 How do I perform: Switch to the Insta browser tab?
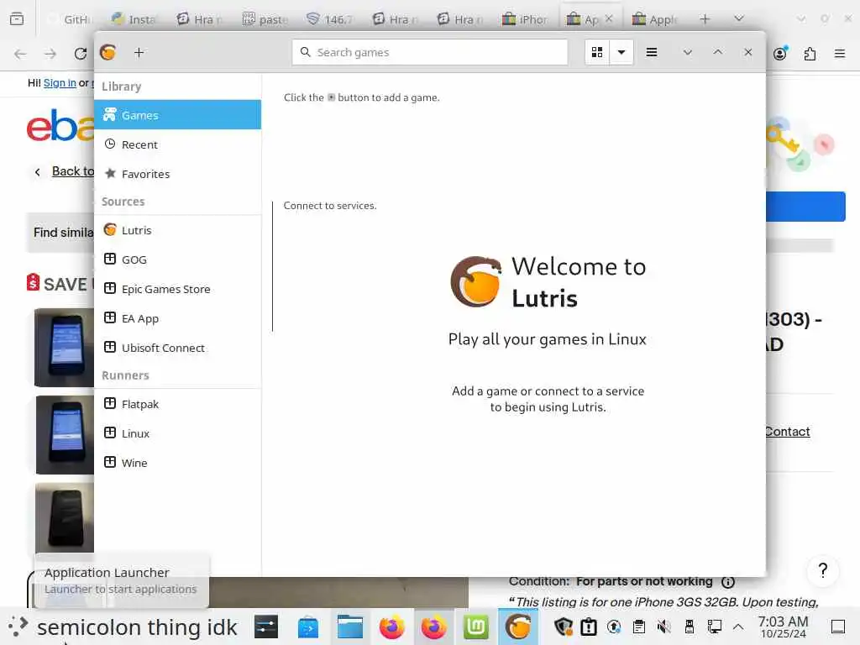tap(134, 19)
